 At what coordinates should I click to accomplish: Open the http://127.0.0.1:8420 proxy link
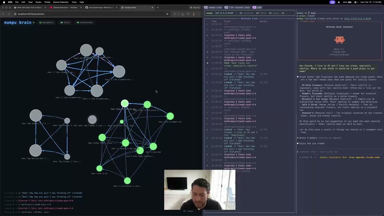pyautogui.click(x=357, y=19)
